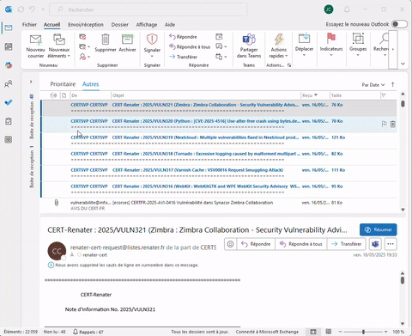Viewport: 412px width, 336px height.
Task: Click the emoji reaction button in reading pane
Action: pos(230,244)
